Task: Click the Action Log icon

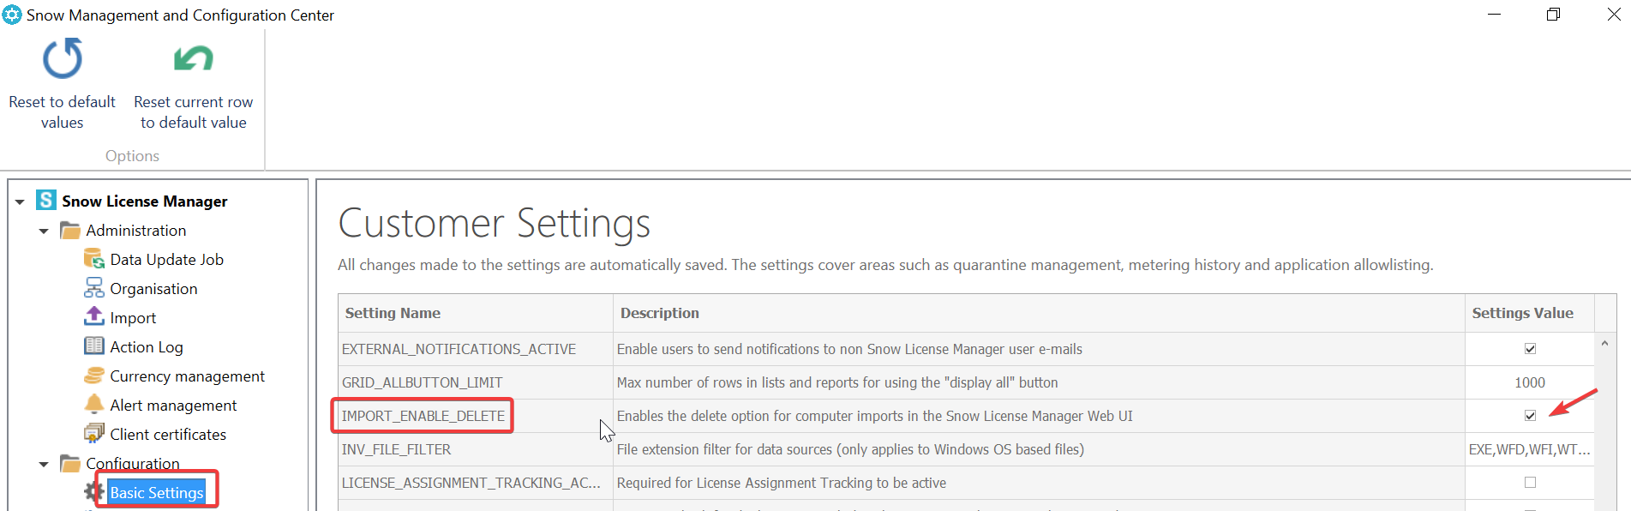Action: click(x=94, y=346)
